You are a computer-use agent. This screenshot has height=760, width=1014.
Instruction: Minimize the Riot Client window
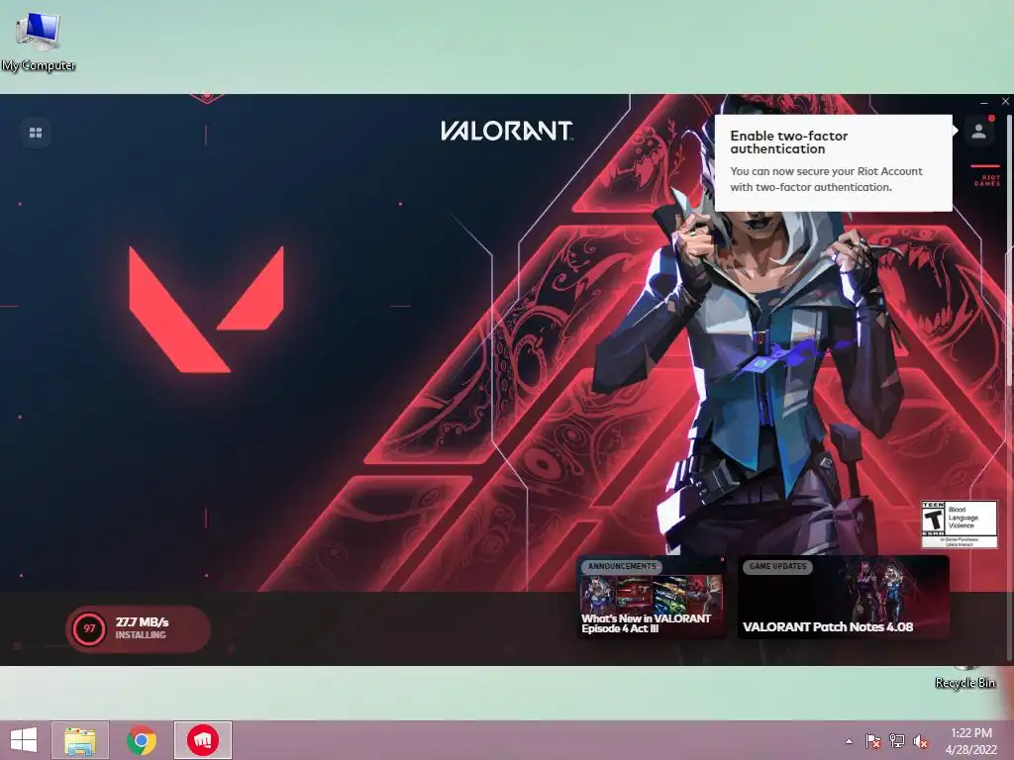pyautogui.click(x=984, y=102)
